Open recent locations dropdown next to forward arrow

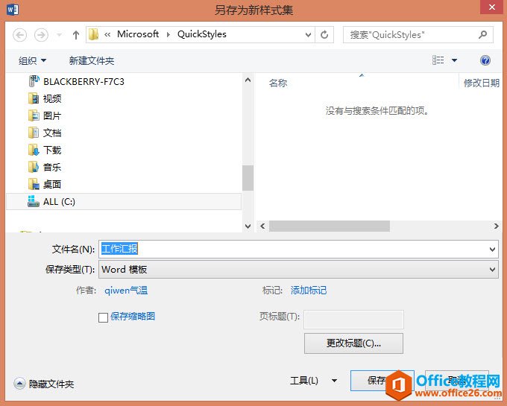[59, 34]
